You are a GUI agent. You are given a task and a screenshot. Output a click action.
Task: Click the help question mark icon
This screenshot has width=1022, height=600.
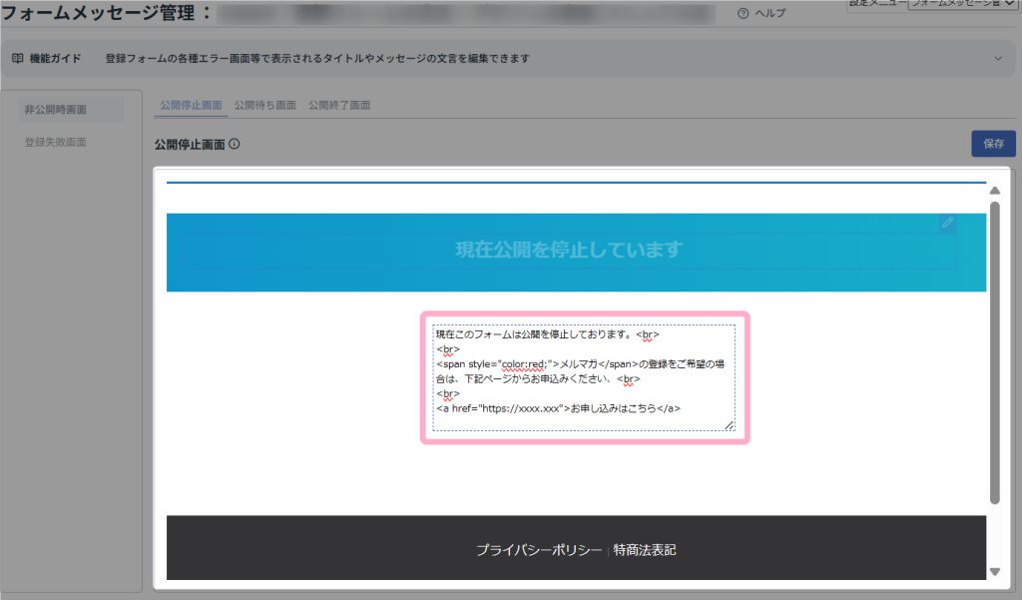(x=743, y=13)
